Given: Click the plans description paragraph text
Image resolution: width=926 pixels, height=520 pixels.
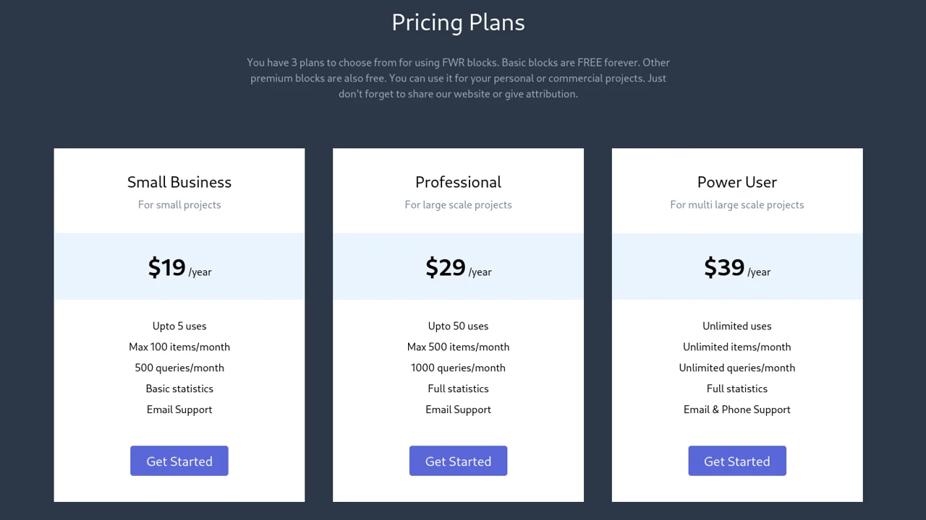Looking at the screenshot, I should [x=458, y=78].
